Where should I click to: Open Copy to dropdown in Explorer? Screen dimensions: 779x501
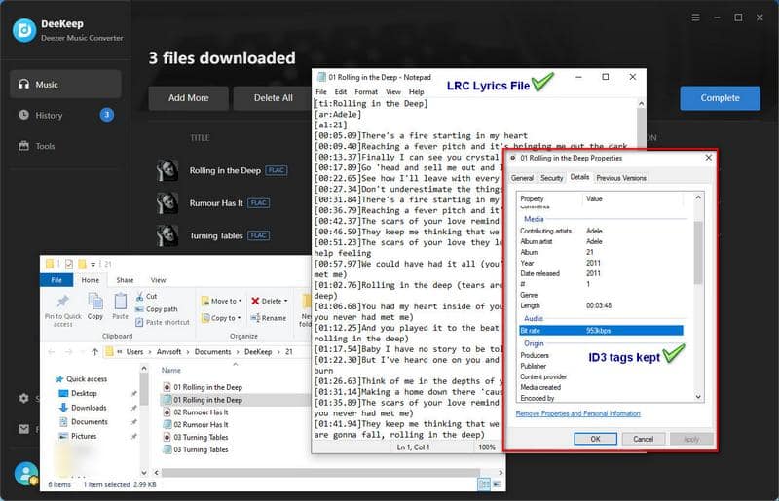pyautogui.click(x=221, y=318)
